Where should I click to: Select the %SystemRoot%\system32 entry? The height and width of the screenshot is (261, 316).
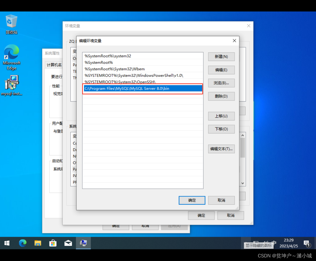(143, 56)
